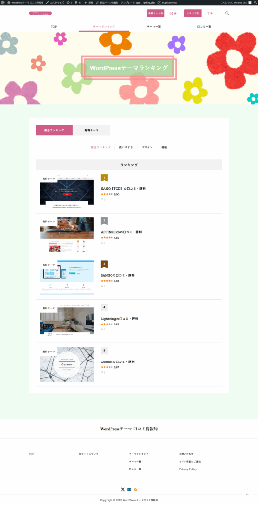Image resolution: width=258 pixels, height=505 pixels.
Task: Click comment count icon under SANGO
Action: coord(103,286)
